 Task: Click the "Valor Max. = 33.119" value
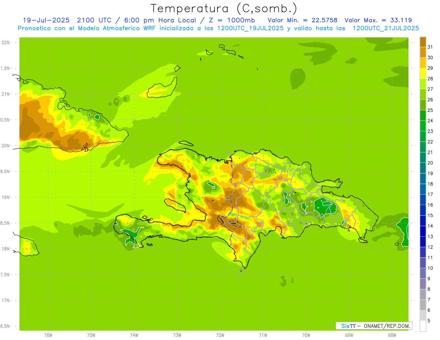(378, 20)
